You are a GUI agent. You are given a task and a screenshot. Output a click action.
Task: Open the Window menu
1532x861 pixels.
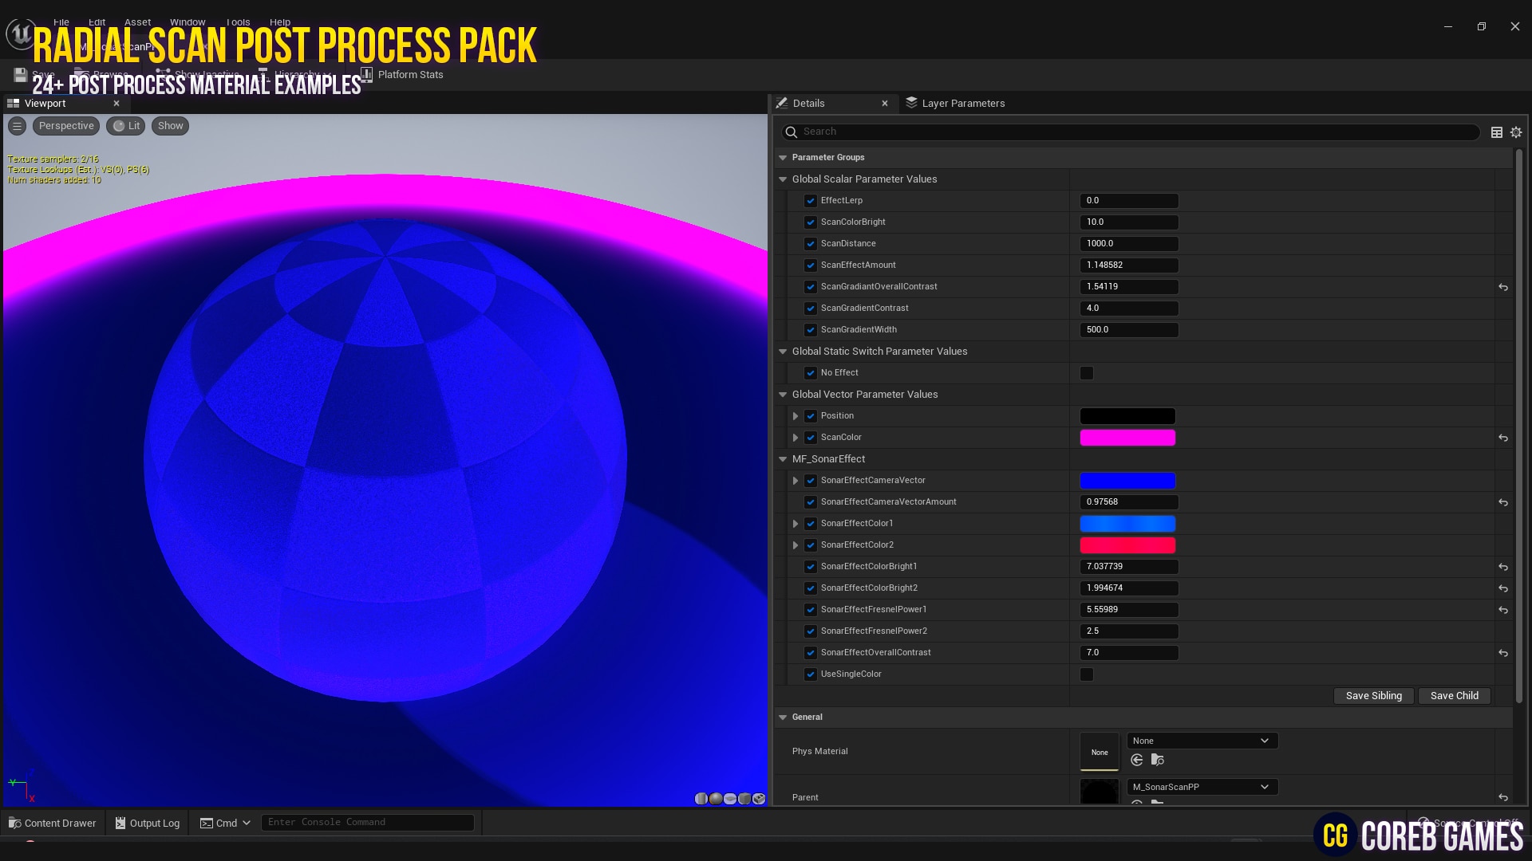click(x=188, y=22)
